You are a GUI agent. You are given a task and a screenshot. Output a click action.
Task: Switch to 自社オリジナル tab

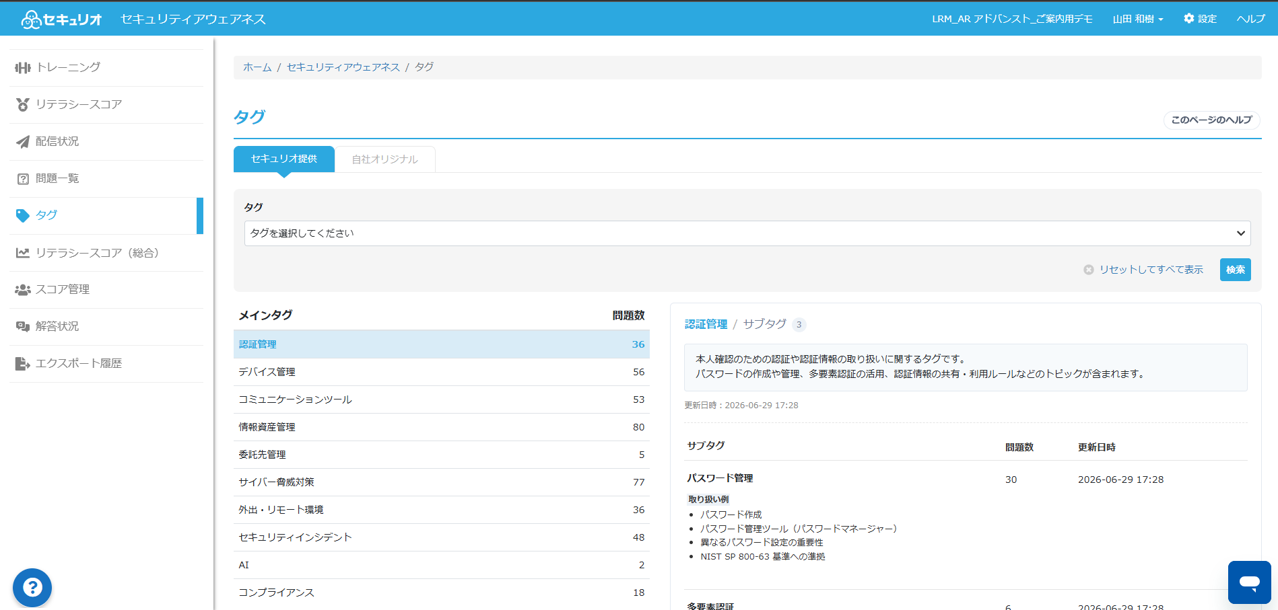coord(385,159)
